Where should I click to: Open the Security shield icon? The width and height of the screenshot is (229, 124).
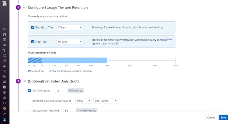point(5,92)
